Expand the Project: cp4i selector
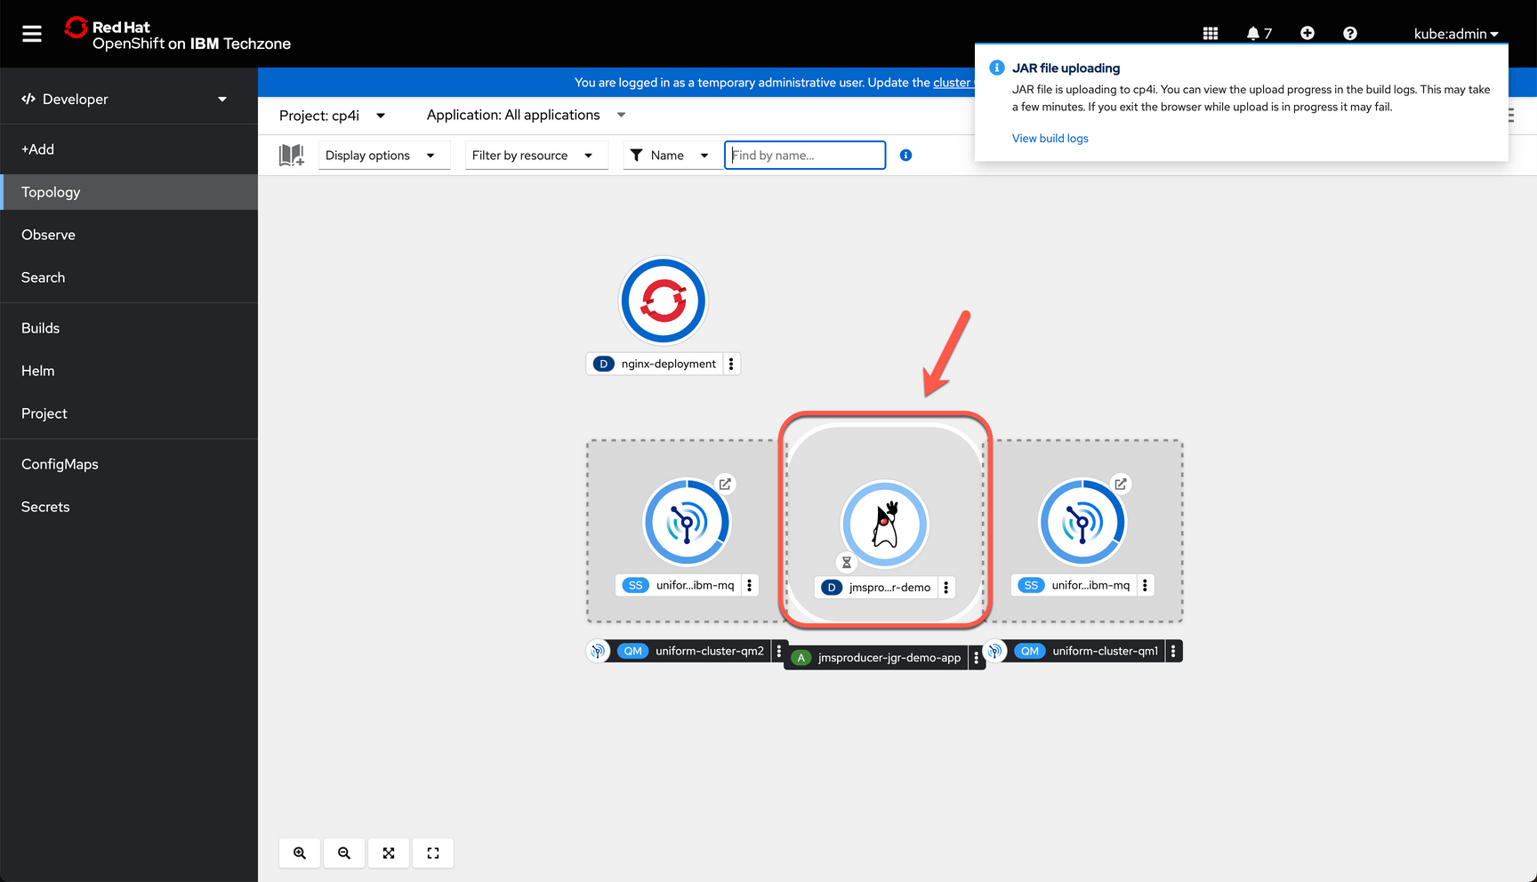The image size is (1537, 882). (334, 115)
